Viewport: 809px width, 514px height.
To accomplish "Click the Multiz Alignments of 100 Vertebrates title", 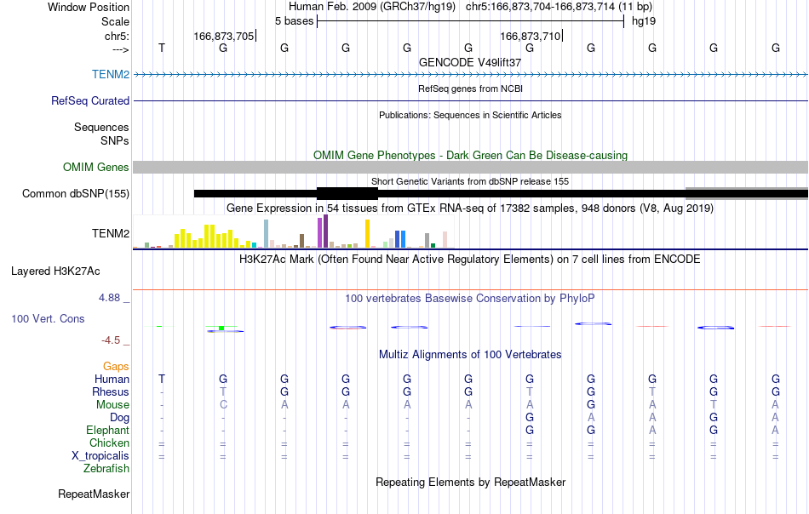I will (470, 354).
